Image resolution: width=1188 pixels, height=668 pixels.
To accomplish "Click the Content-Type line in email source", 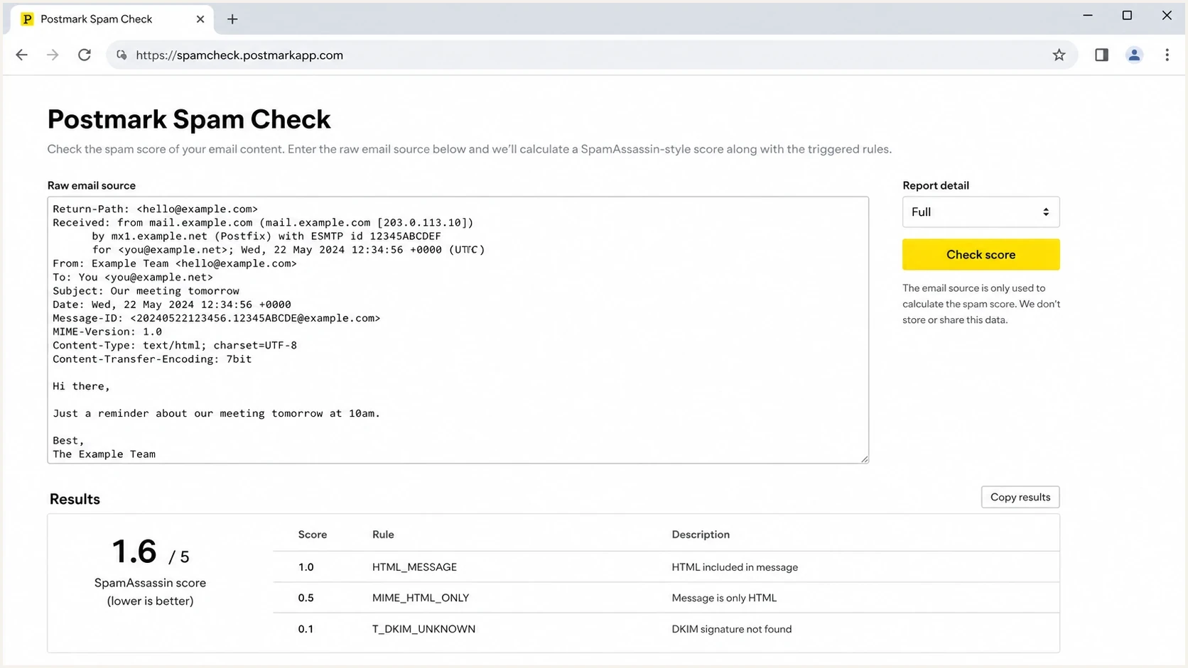I will pos(175,345).
